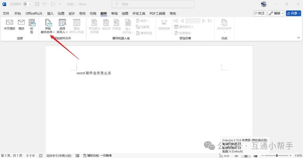Click the user account avatar
This screenshot has width=303, height=158.
[x=263, y=4]
